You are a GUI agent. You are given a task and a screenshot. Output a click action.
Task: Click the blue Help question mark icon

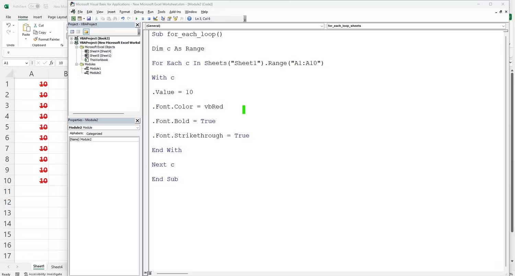pos(189,19)
